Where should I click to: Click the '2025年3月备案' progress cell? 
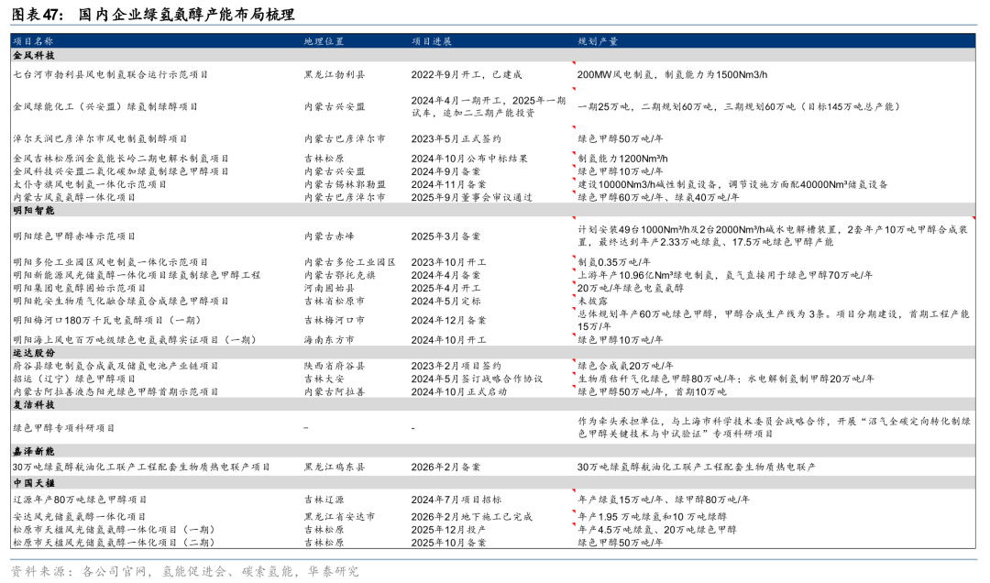tap(445, 236)
